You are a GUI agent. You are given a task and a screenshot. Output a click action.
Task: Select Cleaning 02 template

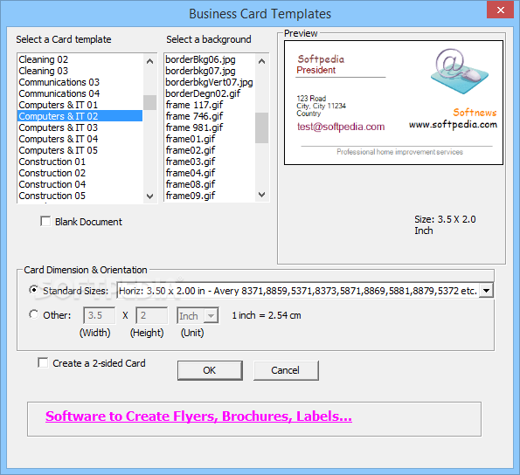click(x=80, y=59)
